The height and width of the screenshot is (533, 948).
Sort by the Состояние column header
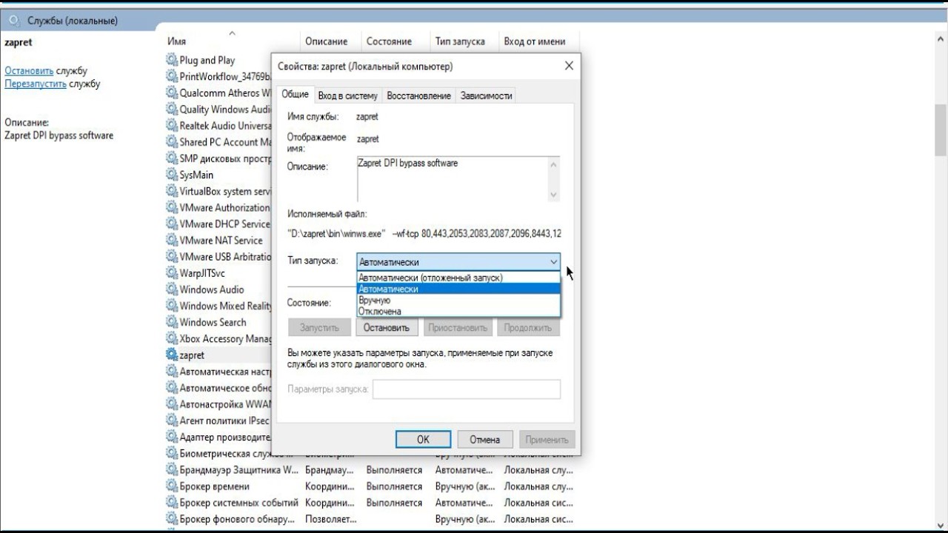click(395, 41)
